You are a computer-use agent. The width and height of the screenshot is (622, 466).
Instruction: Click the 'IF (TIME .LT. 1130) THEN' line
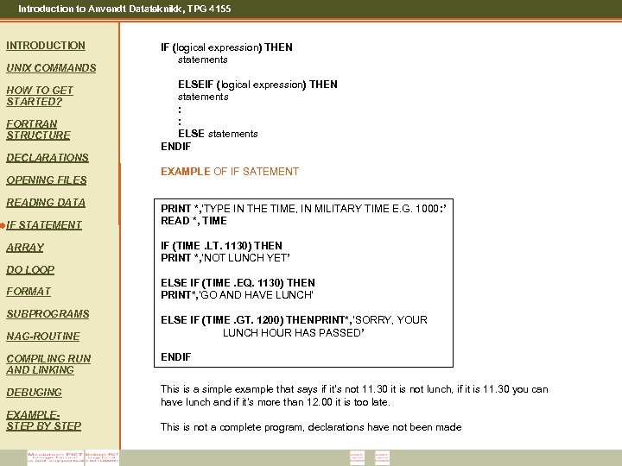(221, 246)
